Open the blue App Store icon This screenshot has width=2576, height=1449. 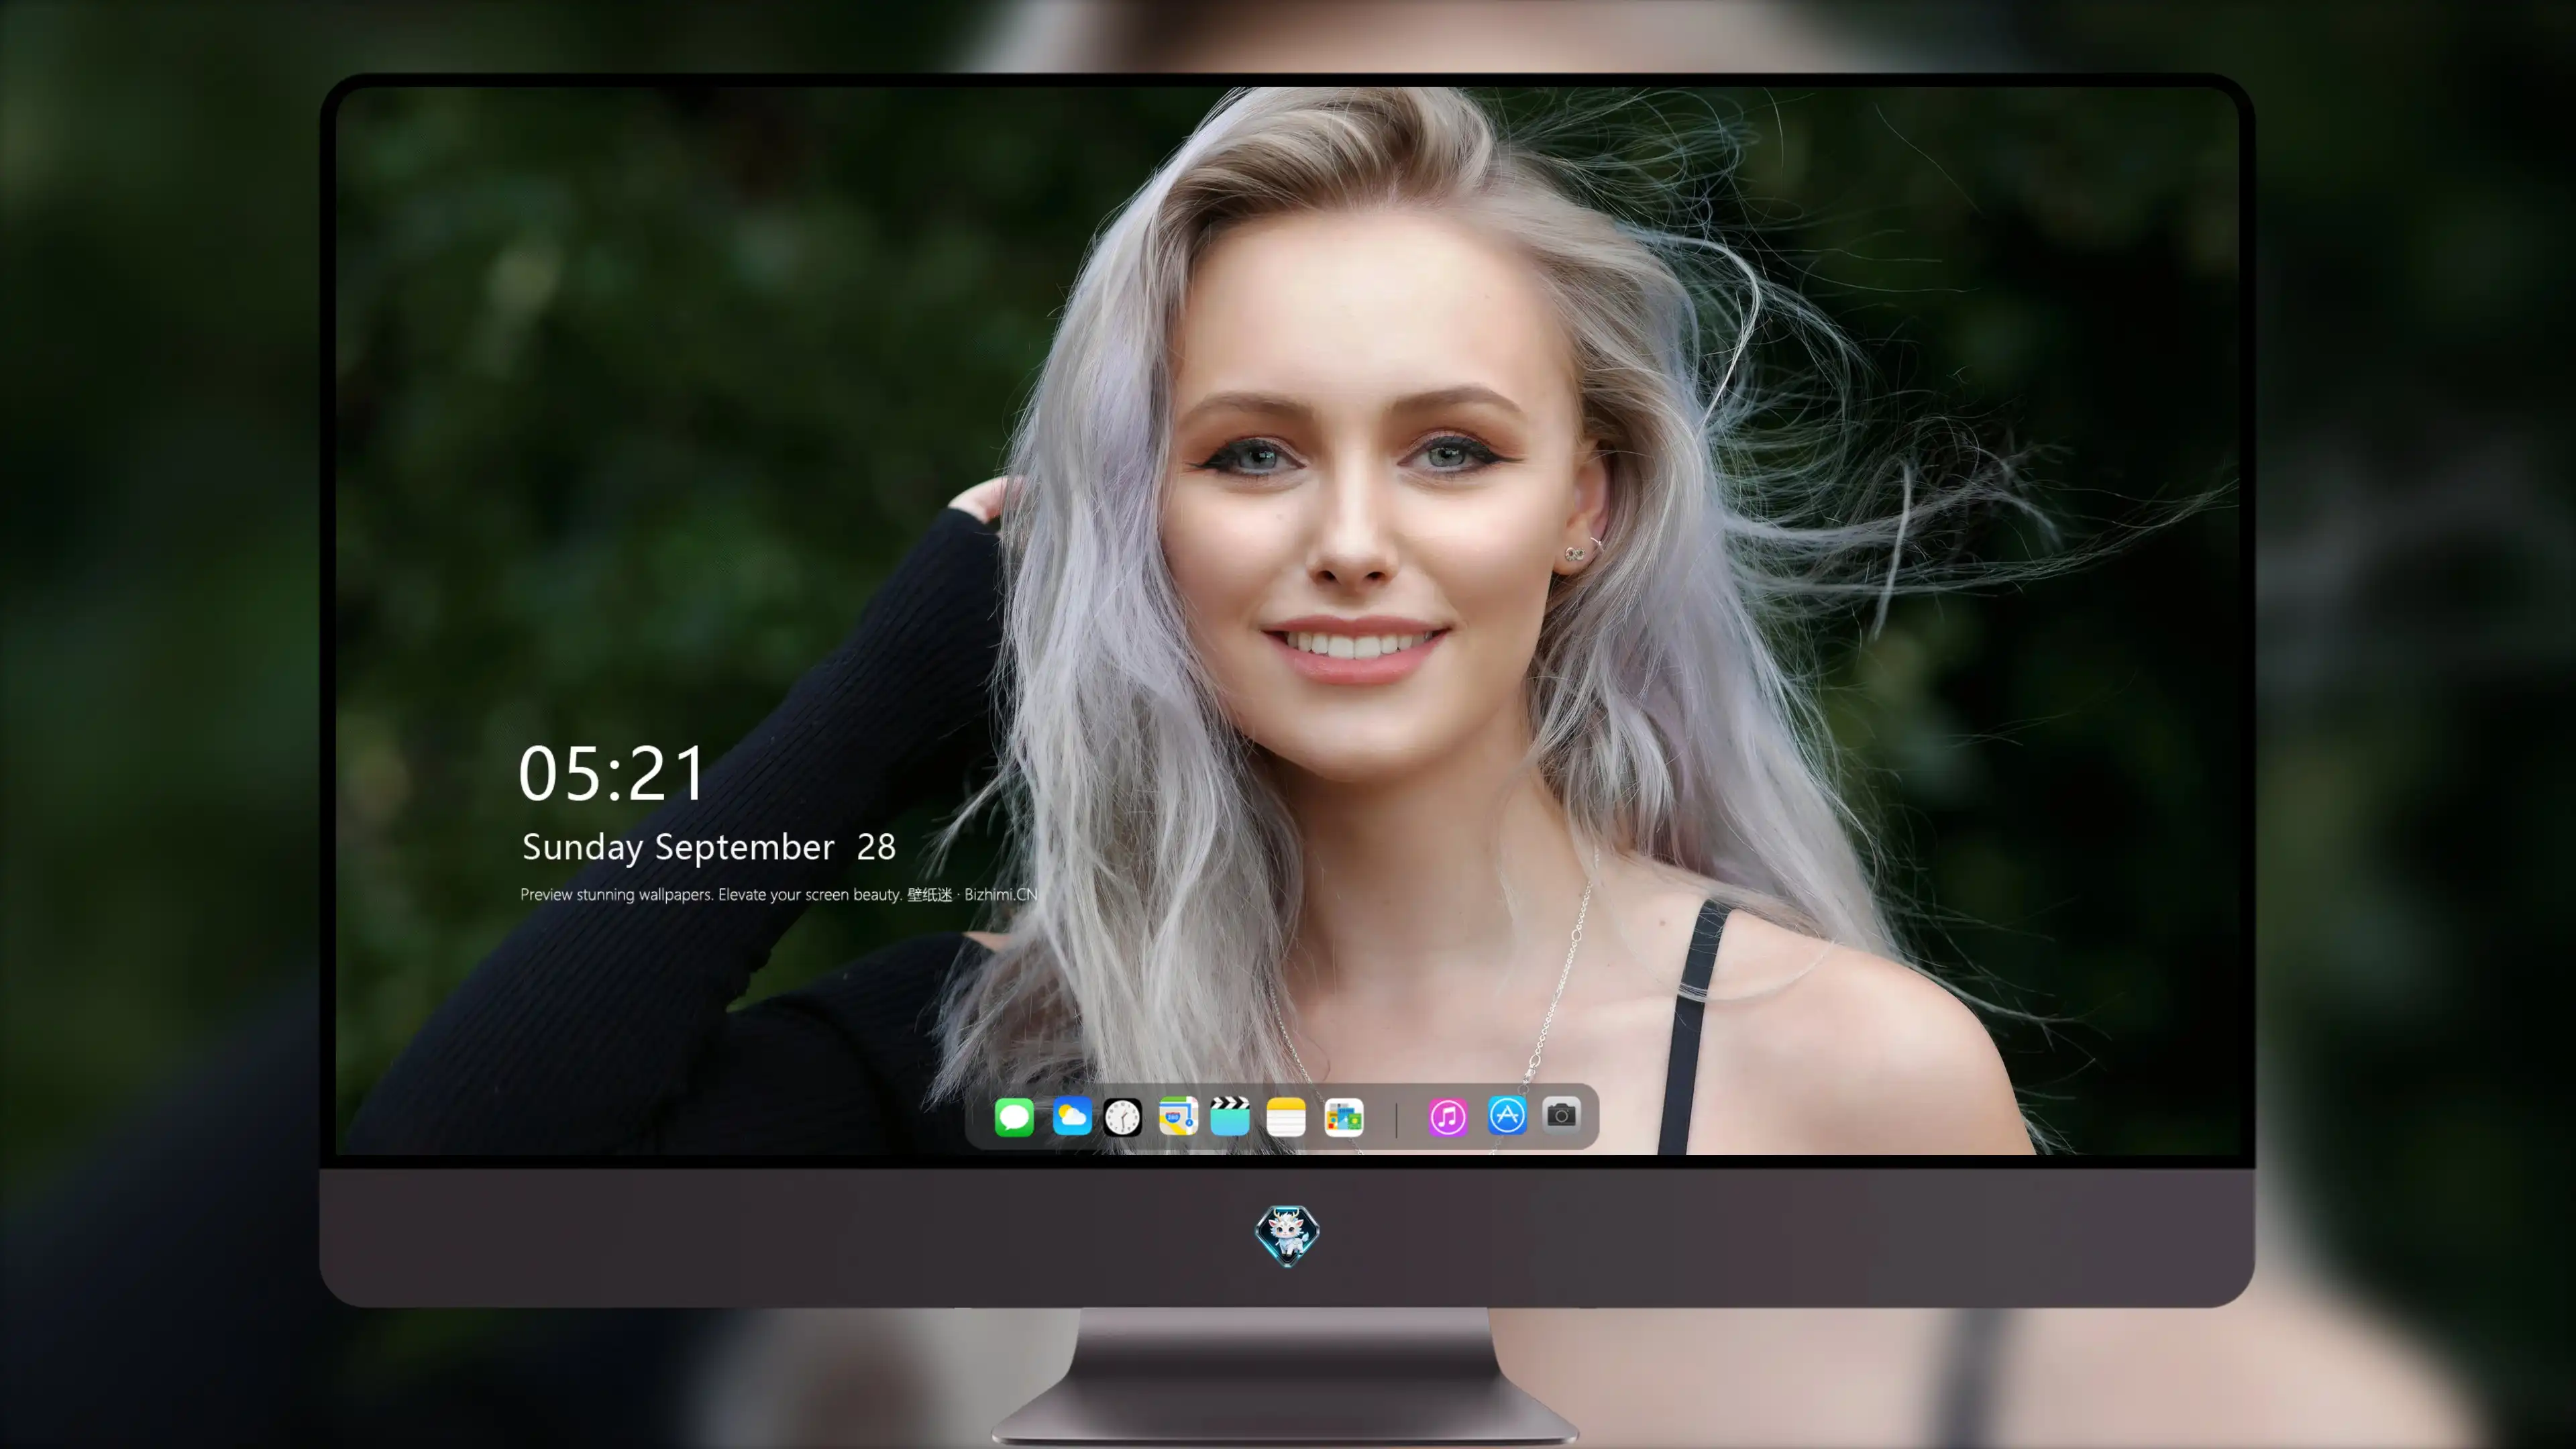pyautogui.click(x=1507, y=1115)
